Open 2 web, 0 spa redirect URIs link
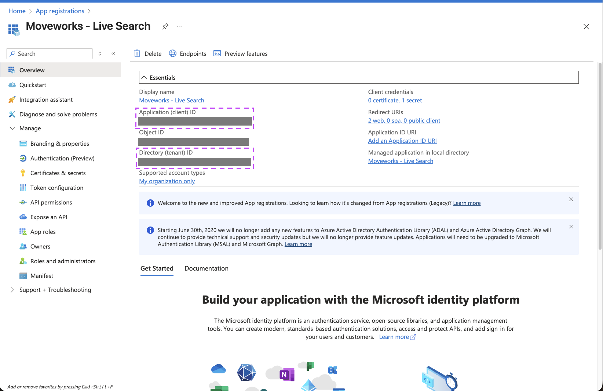603x391 pixels. [404, 120]
